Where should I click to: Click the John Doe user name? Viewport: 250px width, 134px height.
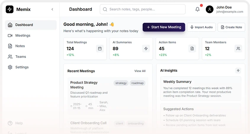224,7
